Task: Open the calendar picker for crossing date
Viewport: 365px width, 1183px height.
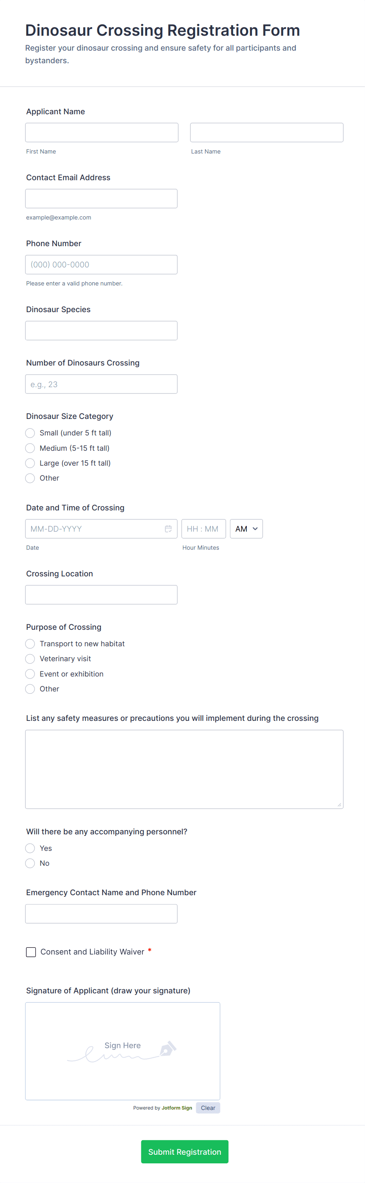Action: [x=168, y=528]
